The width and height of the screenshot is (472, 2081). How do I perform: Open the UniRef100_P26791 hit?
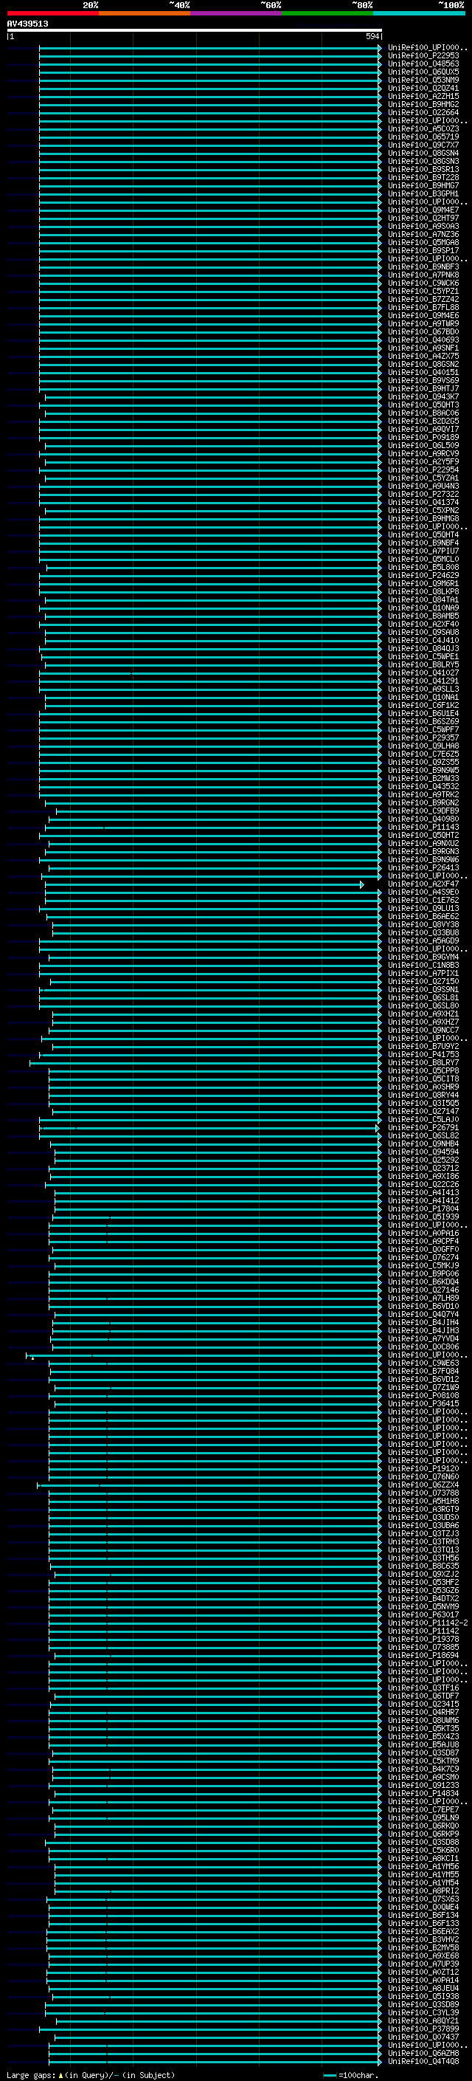(x=423, y=1128)
